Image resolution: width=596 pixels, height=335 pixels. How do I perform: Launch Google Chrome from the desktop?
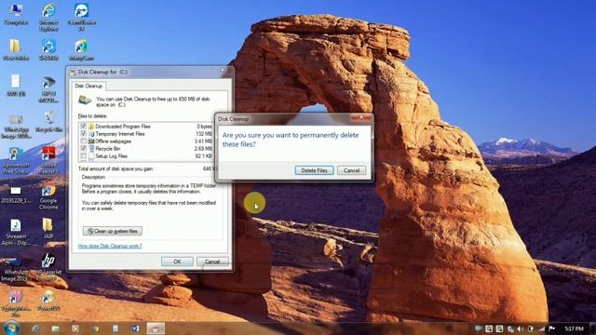pos(48,196)
